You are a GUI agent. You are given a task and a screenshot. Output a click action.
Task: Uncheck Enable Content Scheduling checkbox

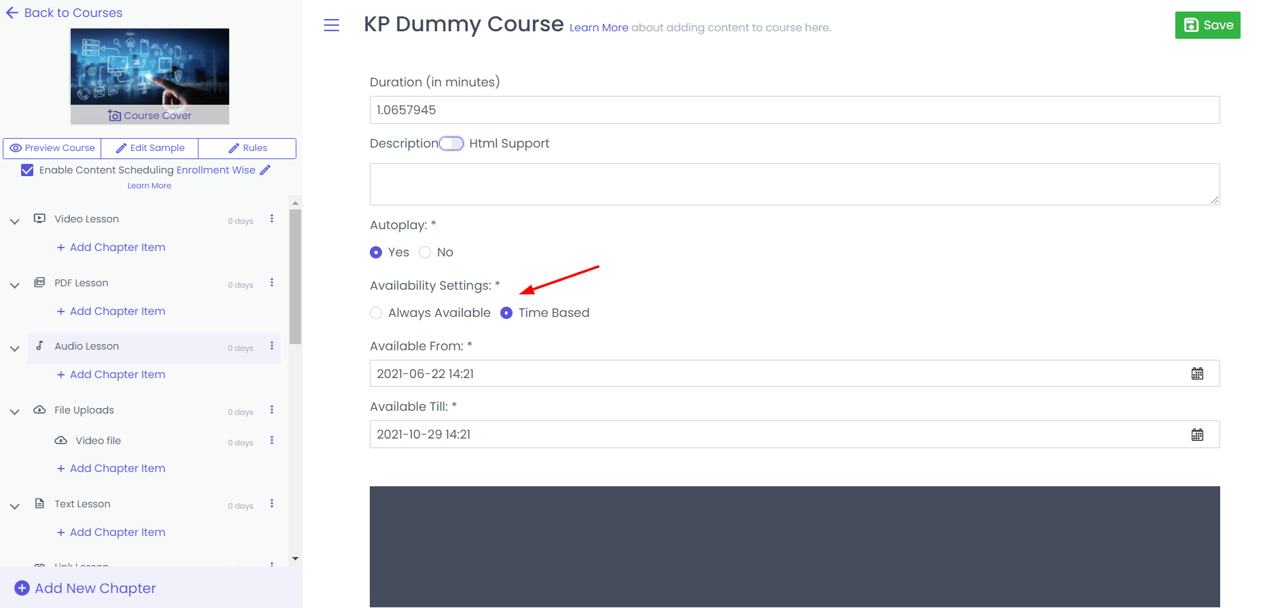[x=27, y=170]
